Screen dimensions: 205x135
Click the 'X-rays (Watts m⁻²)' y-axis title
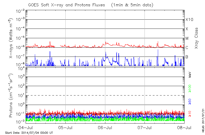point(12,38)
